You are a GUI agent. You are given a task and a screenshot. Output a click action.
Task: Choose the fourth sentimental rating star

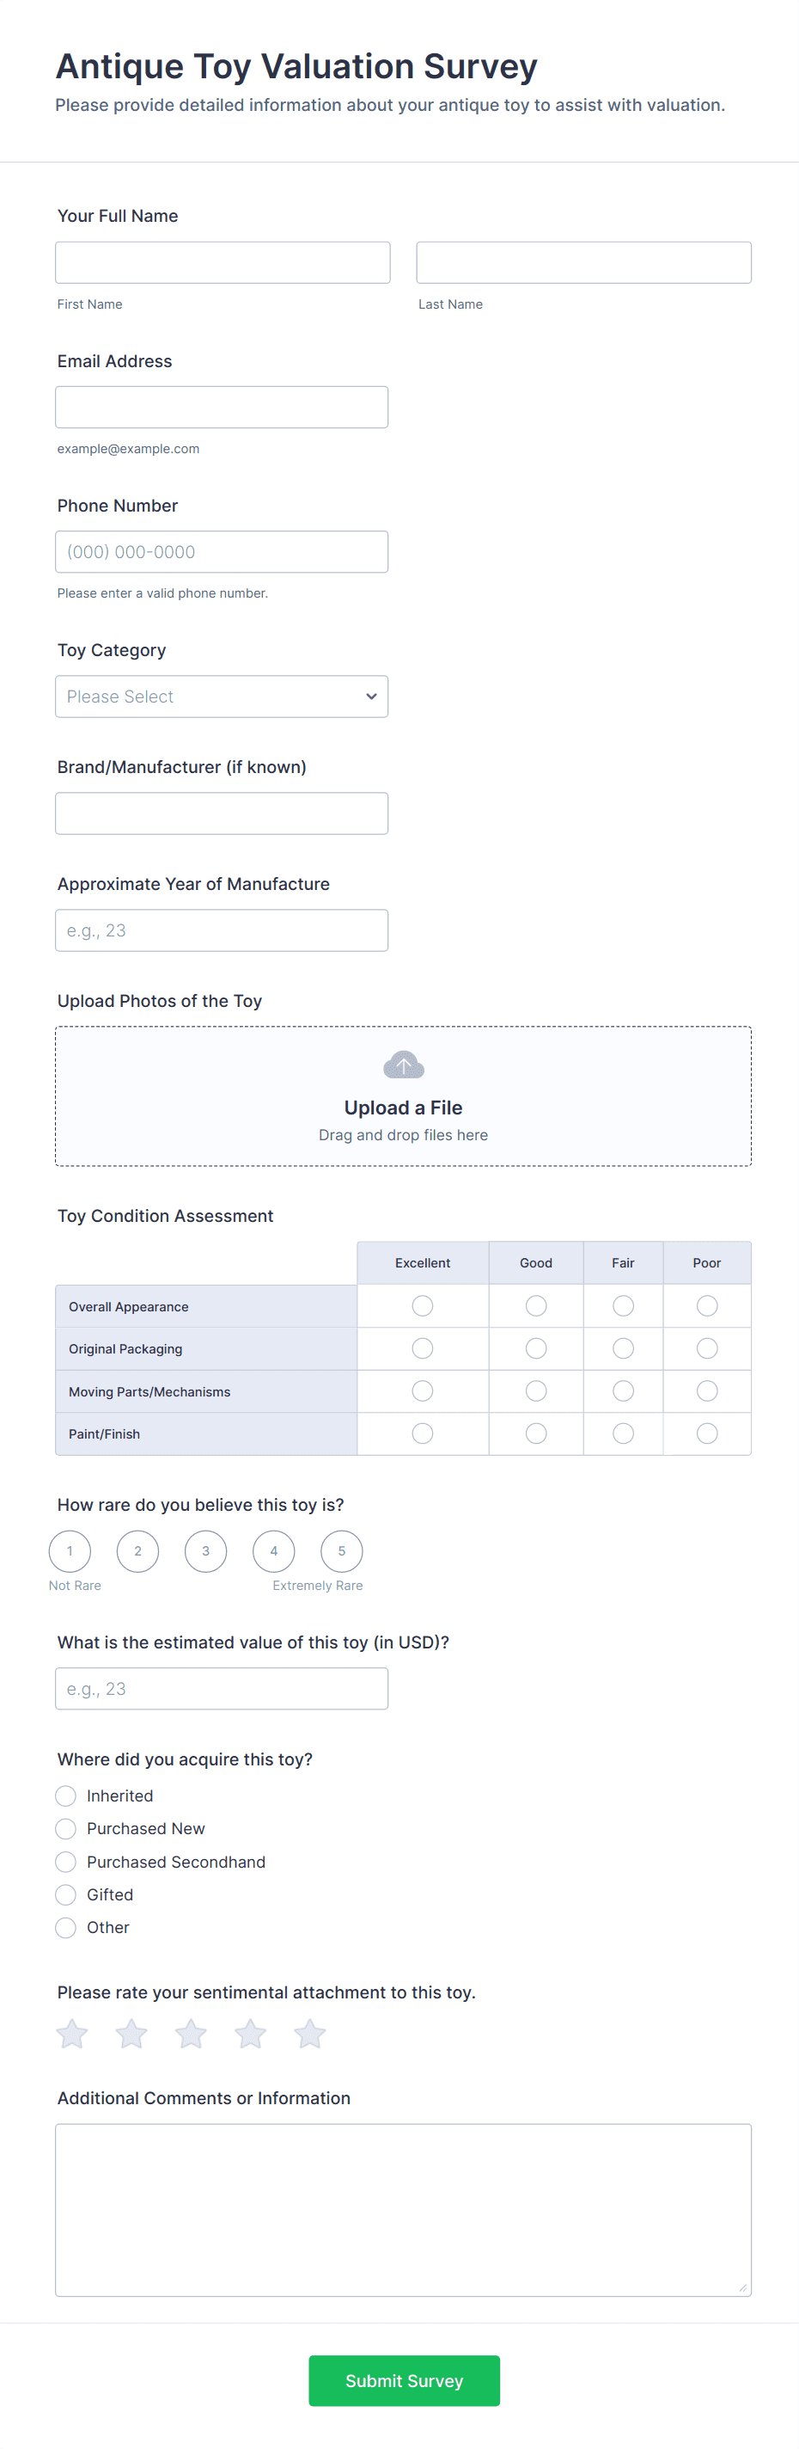pos(251,2034)
